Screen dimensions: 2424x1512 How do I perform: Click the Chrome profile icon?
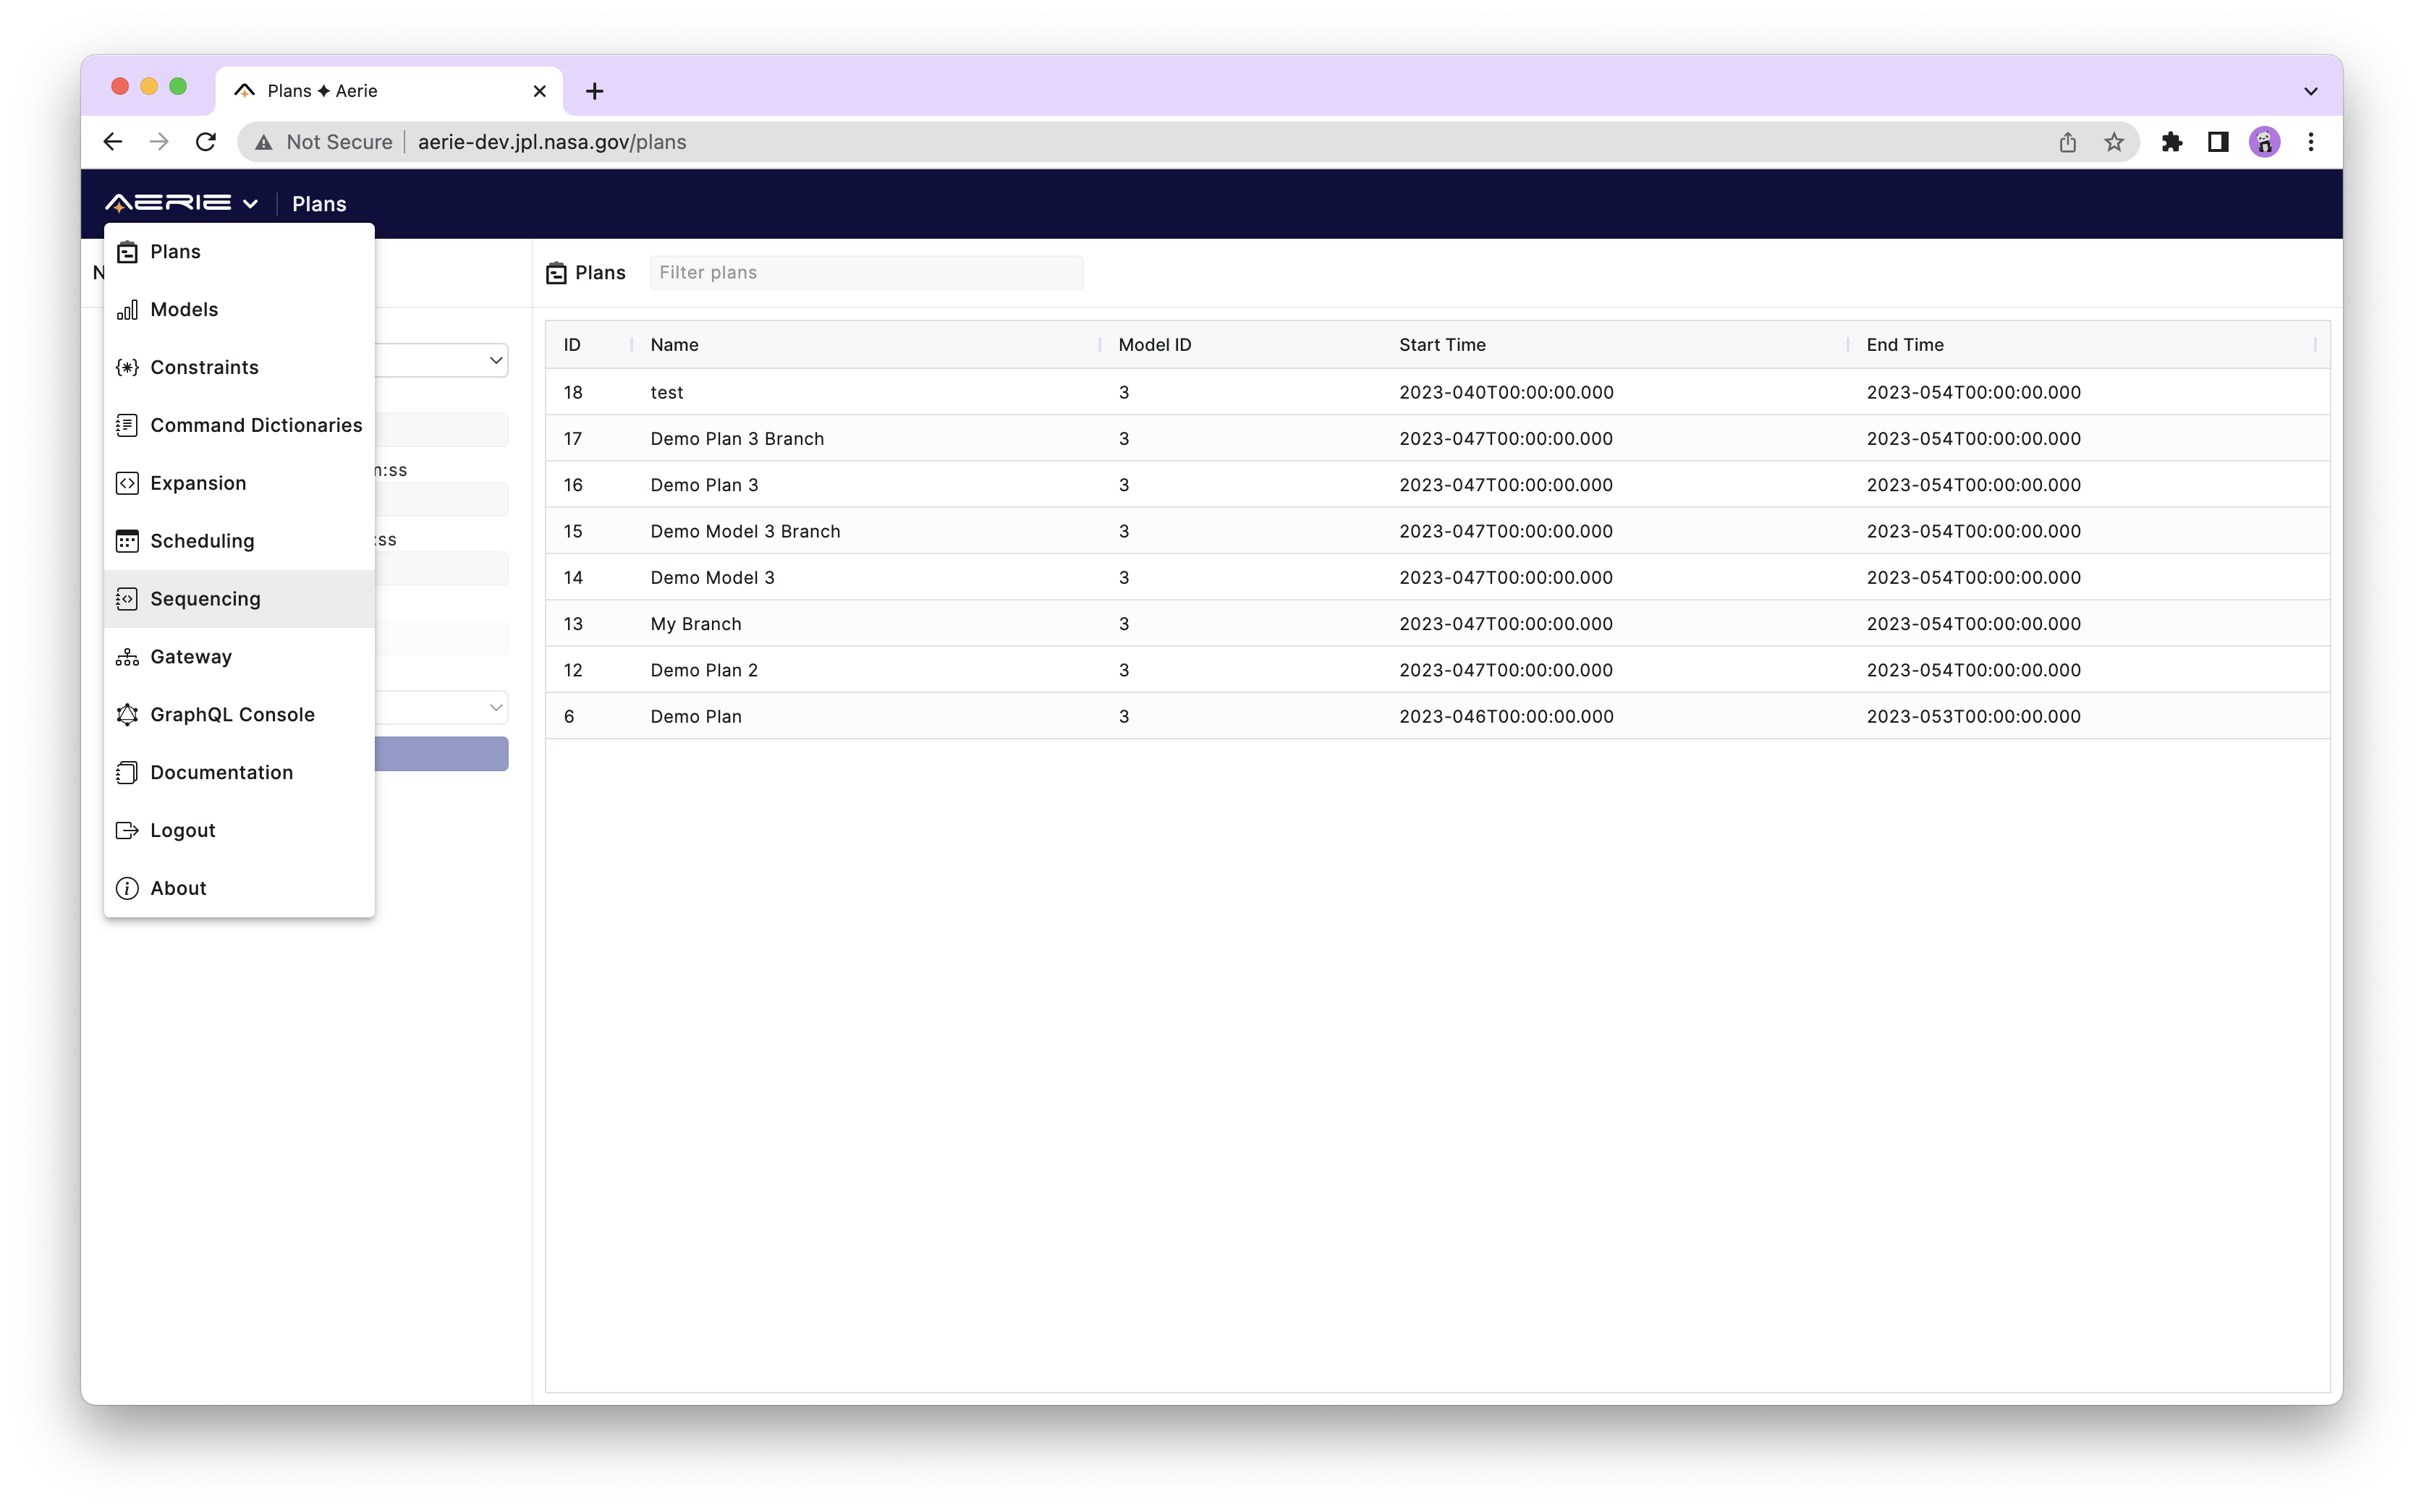2264,141
